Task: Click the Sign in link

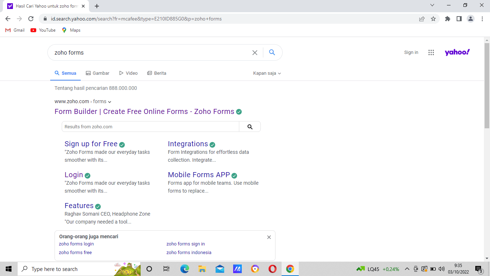Action: [x=411, y=52]
